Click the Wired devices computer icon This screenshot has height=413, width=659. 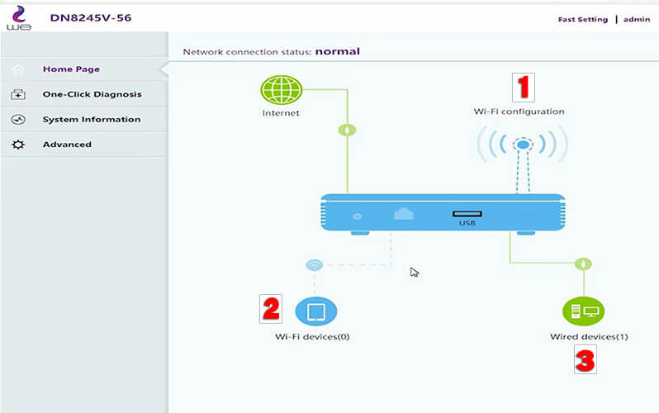583,311
